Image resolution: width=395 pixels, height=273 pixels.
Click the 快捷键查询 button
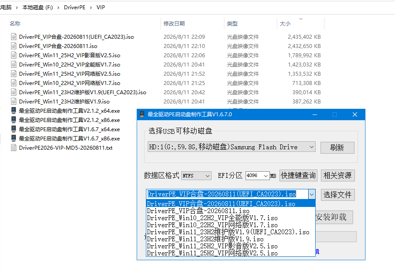pyautogui.click(x=298, y=175)
